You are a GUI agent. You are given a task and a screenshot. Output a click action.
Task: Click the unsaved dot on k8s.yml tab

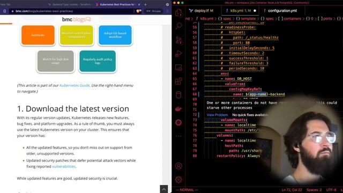[255, 11]
